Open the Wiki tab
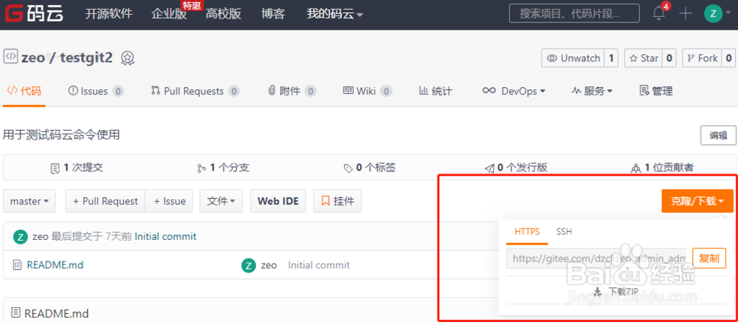 (x=368, y=91)
